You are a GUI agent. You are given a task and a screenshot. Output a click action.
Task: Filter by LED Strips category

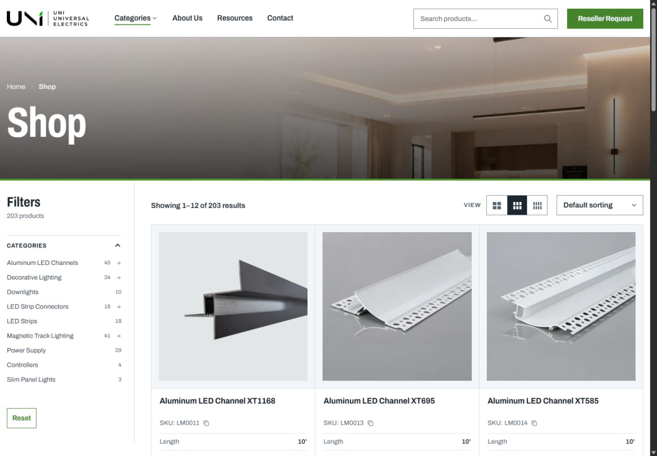pyautogui.click(x=22, y=322)
